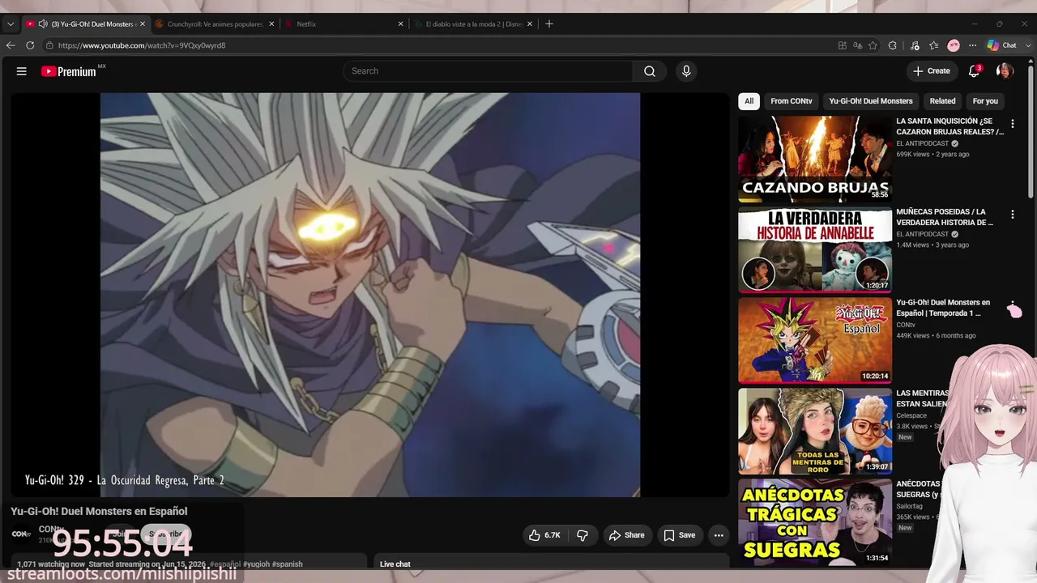Open browser settings and more menu
This screenshot has width=1037, height=583.
tap(972, 45)
